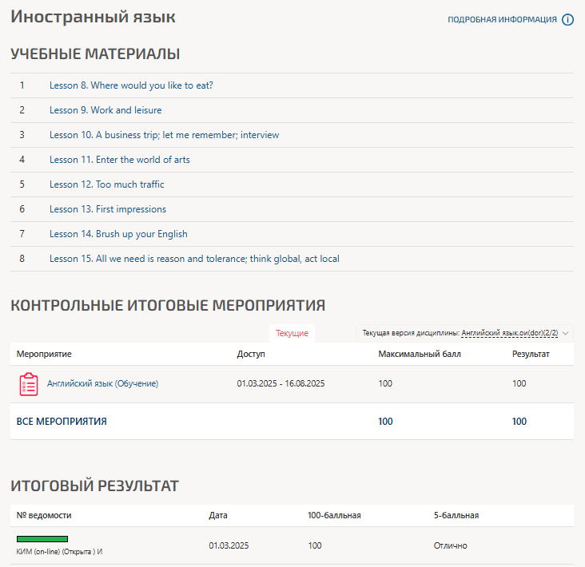Open Lesson 15. All we need is reason
585x567 pixels.
pos(194,259)
